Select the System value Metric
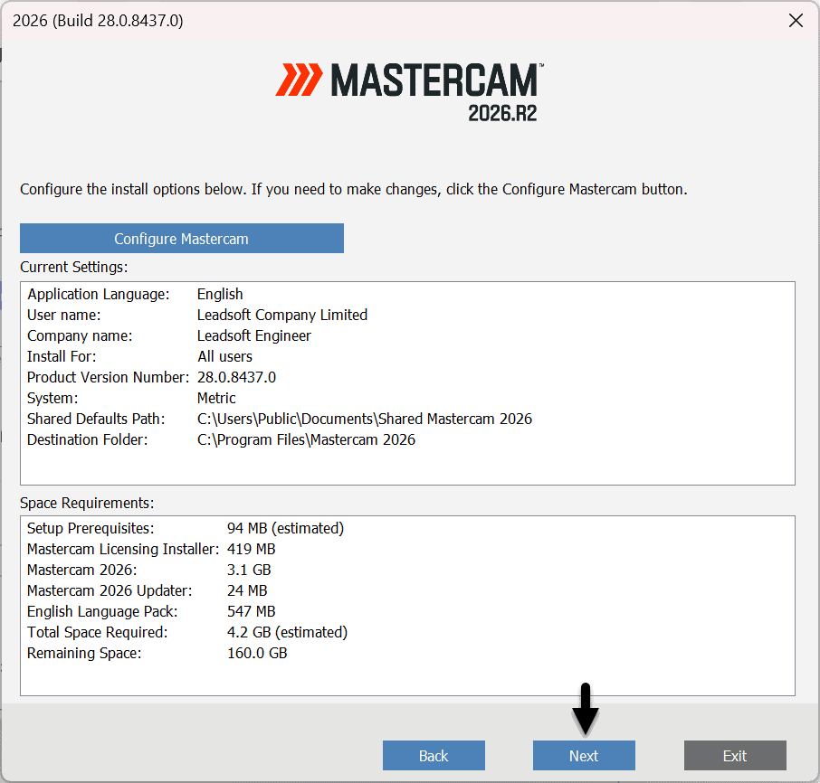Viewport: 820px width, 783px height. 216,398
